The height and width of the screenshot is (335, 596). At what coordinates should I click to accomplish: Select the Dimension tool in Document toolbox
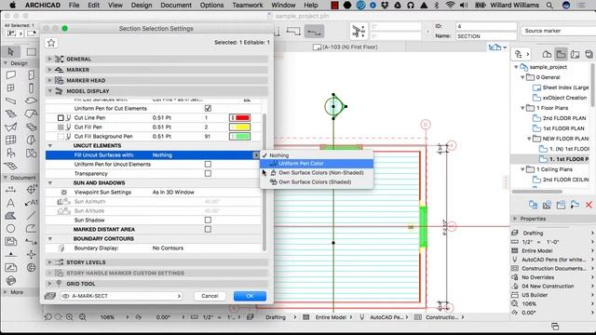tap(10, 190)
